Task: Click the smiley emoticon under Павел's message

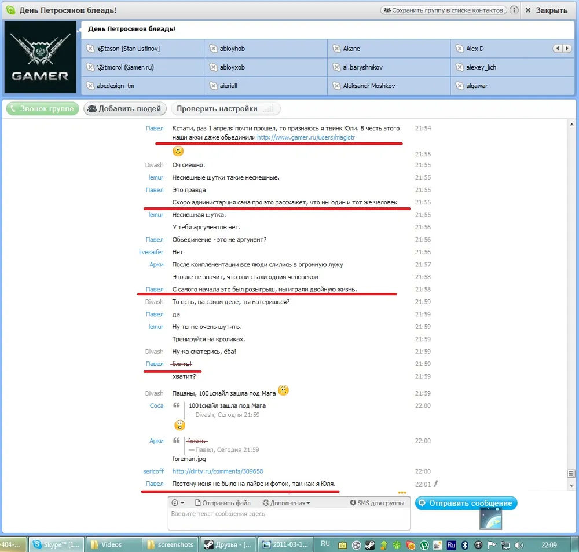Action: tap(178, 151)
